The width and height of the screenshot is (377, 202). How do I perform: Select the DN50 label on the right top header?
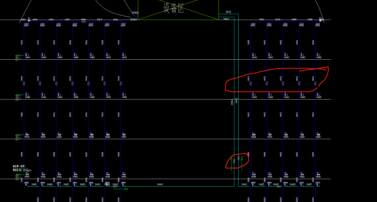click(294, 19)
